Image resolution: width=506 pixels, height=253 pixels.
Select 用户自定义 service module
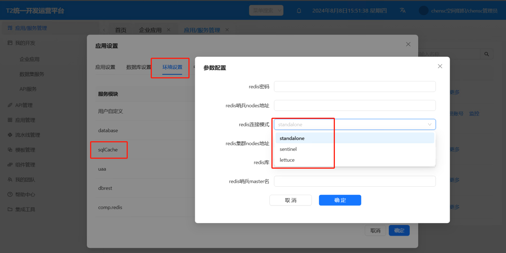(x=110, y=111)
